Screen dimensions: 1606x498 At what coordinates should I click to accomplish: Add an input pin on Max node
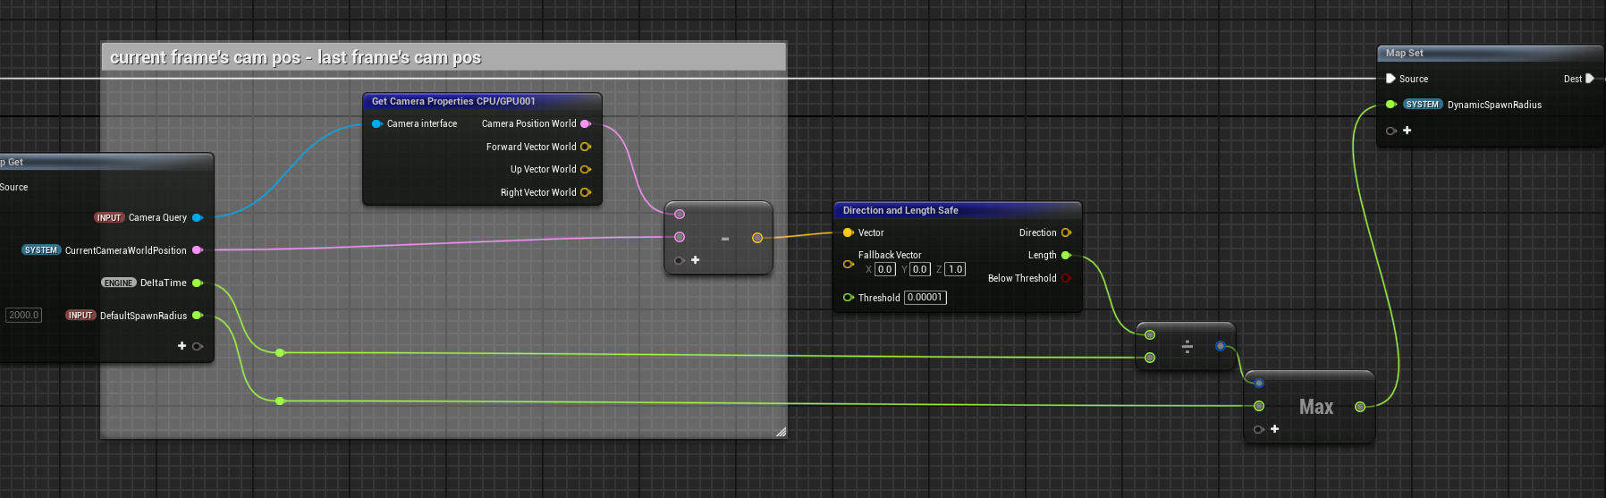pos(1274,429)
